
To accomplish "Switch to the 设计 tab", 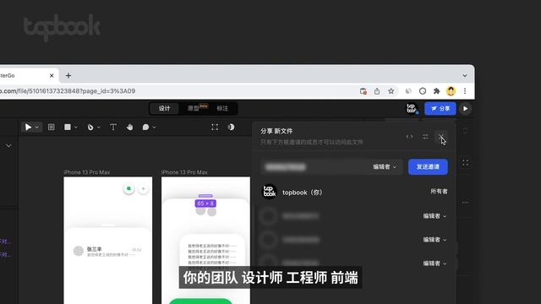I will [164, 109].
